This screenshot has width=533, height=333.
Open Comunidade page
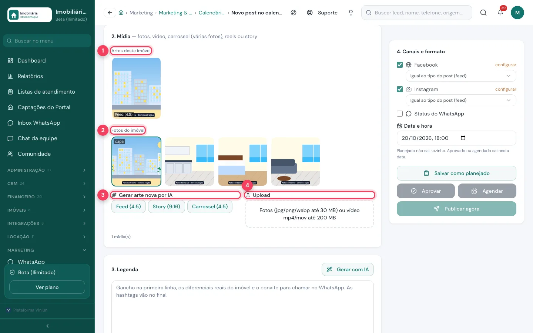click(47, 154)
